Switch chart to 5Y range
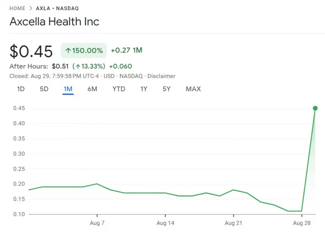This screenshot has height=232, width=325. click(x=167, y=89)
